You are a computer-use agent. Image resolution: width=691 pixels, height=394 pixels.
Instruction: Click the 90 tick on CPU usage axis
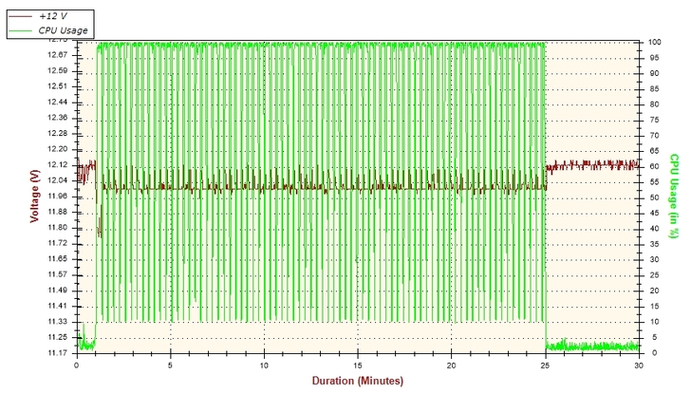654,73
